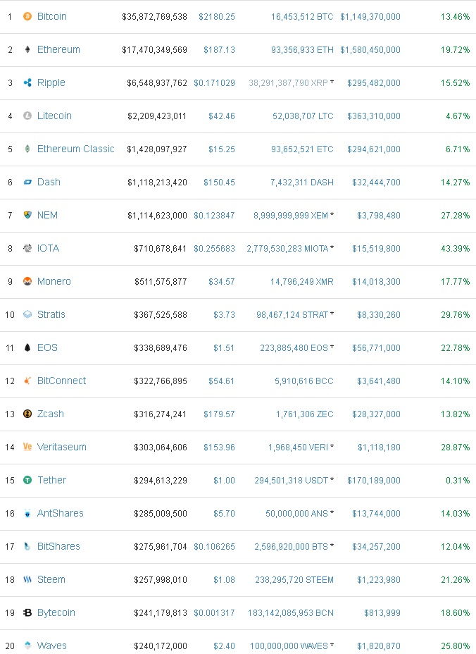Click Ethereum price $187.13
Screen dimensions: 476x654
219,50
